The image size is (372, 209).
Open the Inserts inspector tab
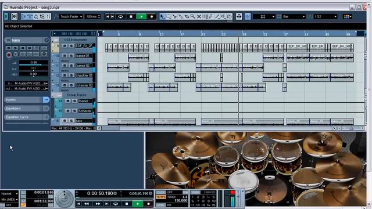(x=27, y=100)
